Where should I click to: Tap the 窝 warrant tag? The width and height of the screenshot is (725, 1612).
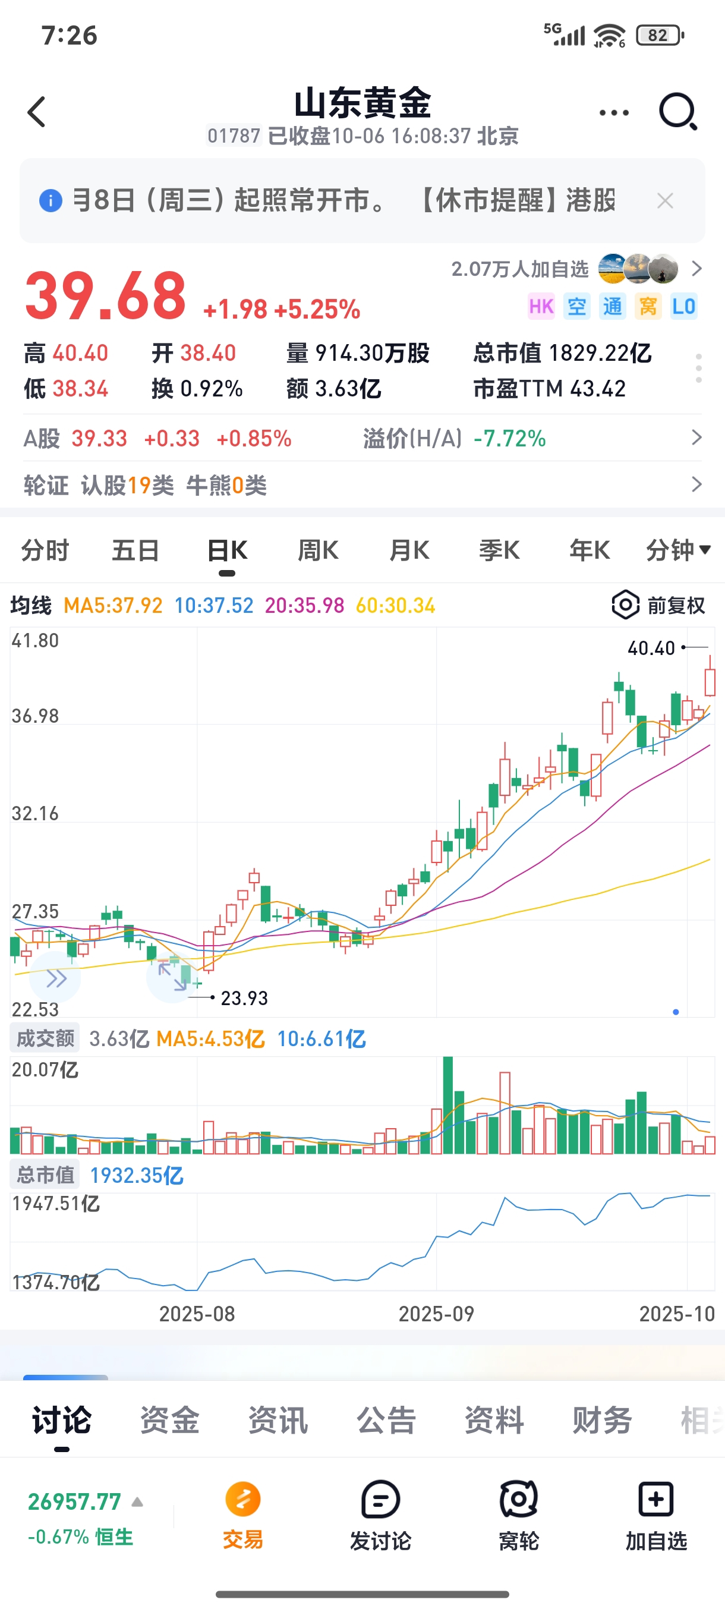[648, 307]
